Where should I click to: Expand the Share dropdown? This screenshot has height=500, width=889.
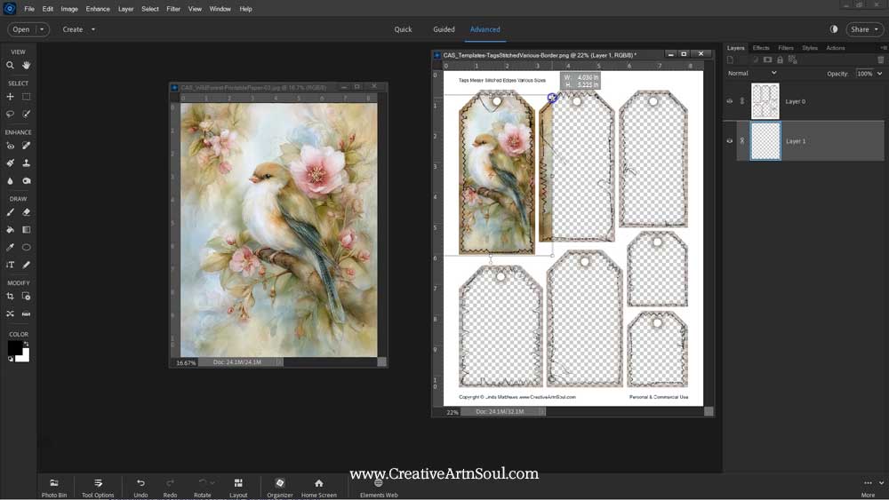point(876,29)
